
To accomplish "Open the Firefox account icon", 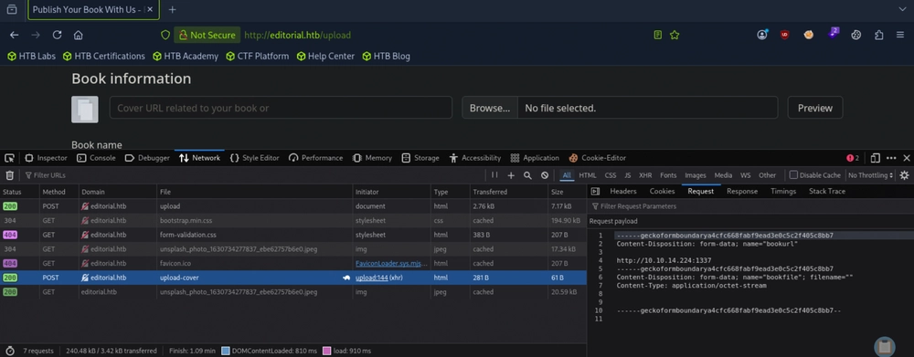I will (x=762, y=35).
